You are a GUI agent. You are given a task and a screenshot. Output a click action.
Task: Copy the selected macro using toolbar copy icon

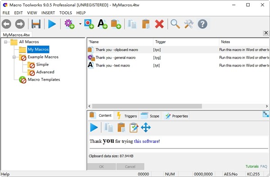pyautogui.click(x=132, y=24)
